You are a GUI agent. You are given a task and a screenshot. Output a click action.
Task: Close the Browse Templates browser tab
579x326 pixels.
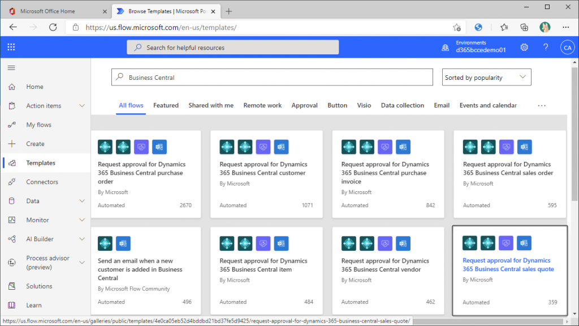pyautogui.click(x=213, y=11)
